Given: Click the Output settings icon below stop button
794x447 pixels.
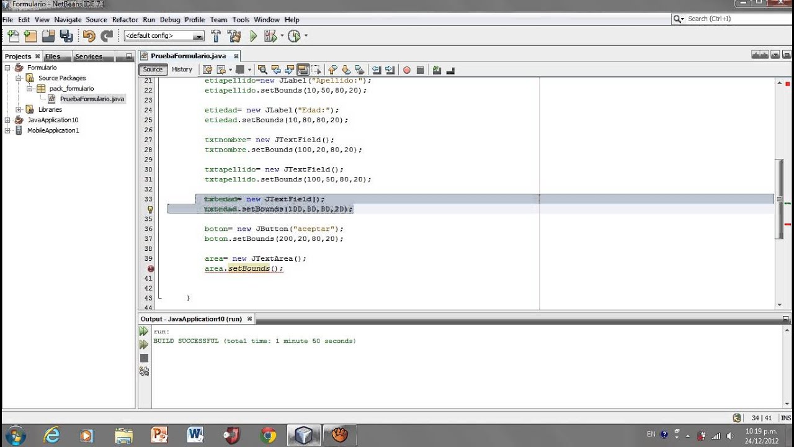Looking at the screenshot, I should click(x=144, y=371).
